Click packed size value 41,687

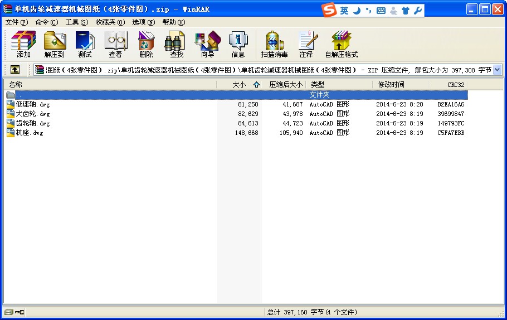pos(292,104)
